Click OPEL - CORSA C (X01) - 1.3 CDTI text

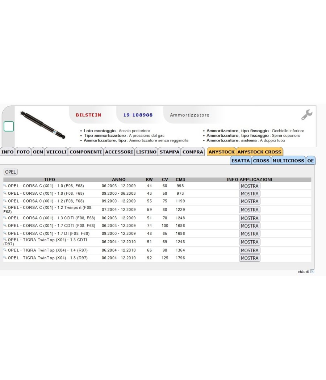pos(51,218)
